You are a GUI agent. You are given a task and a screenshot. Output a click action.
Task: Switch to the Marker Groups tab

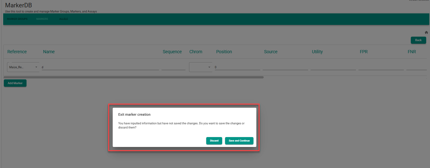(17, 19)
